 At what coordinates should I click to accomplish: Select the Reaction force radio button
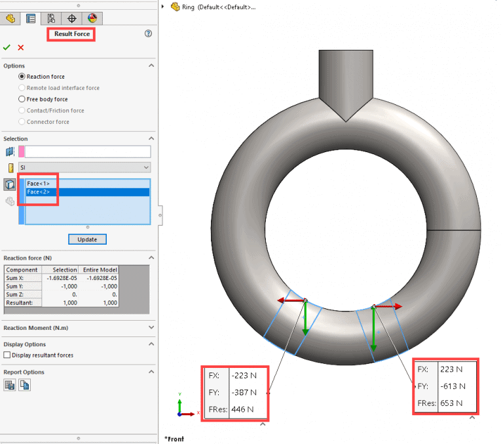pos(22,77)
